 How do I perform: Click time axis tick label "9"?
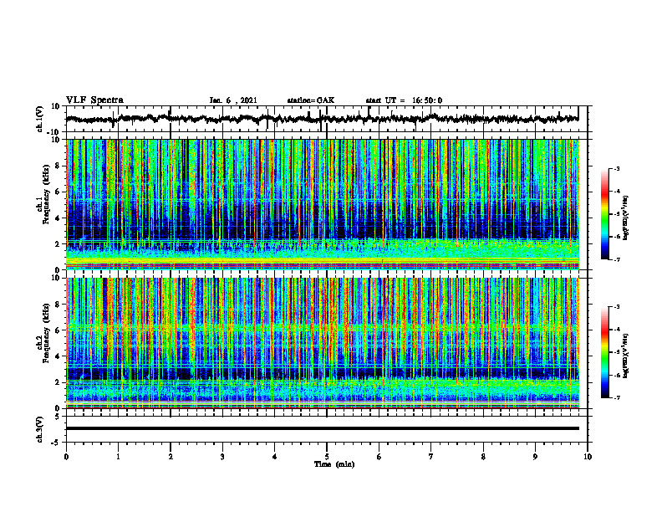pos(535,457)
